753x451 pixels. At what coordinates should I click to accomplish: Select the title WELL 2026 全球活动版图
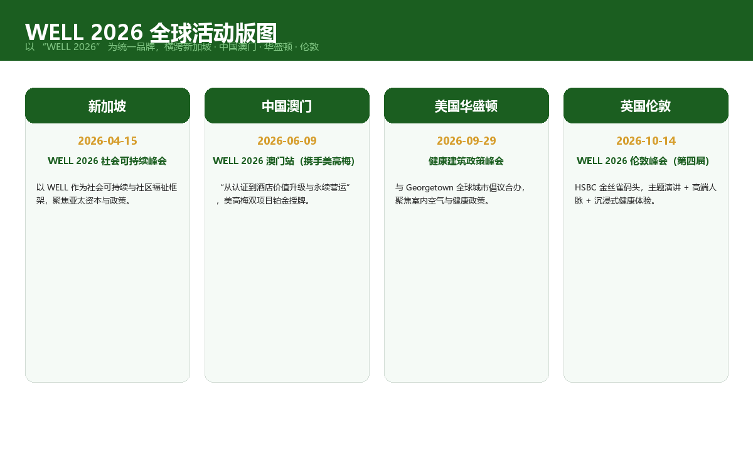[151, 33]
